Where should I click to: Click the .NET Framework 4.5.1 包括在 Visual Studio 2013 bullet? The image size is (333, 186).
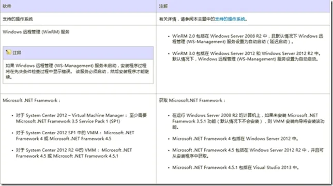236,167
